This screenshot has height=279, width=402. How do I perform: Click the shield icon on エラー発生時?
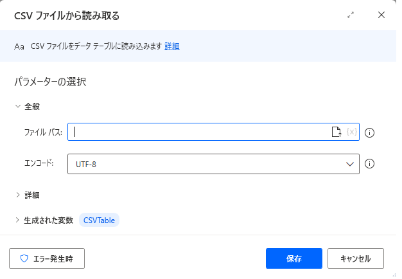(x=24, y=258)
